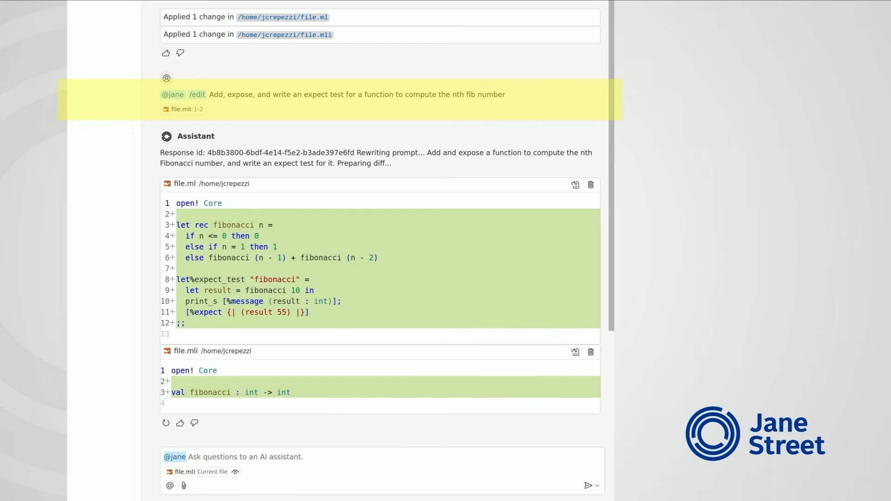Regenerate the assistant response

[x=166, y=423]
